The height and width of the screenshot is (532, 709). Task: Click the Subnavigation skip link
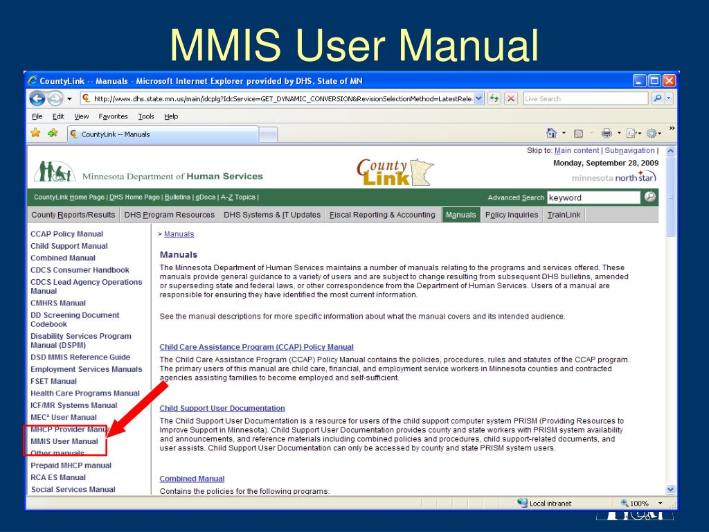(x=629, y=150)
